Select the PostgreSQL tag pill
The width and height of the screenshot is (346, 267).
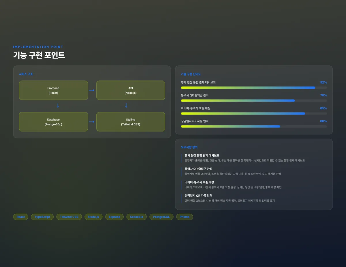click(x=161, y=217)
